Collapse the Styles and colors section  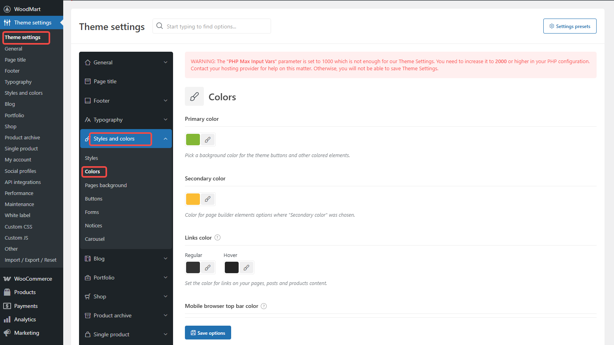click(x=166, y=139)
